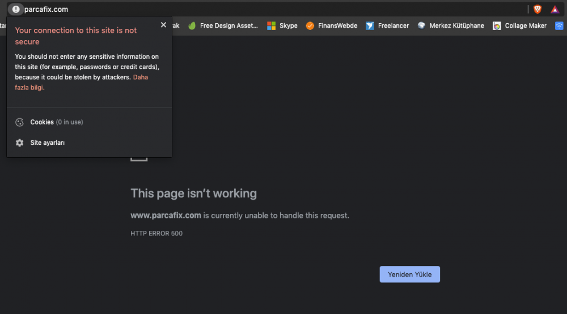Click the Freelancer bird icon
Image resolution: width=567 pixels, height=314 pixels.
click(370, 25)
